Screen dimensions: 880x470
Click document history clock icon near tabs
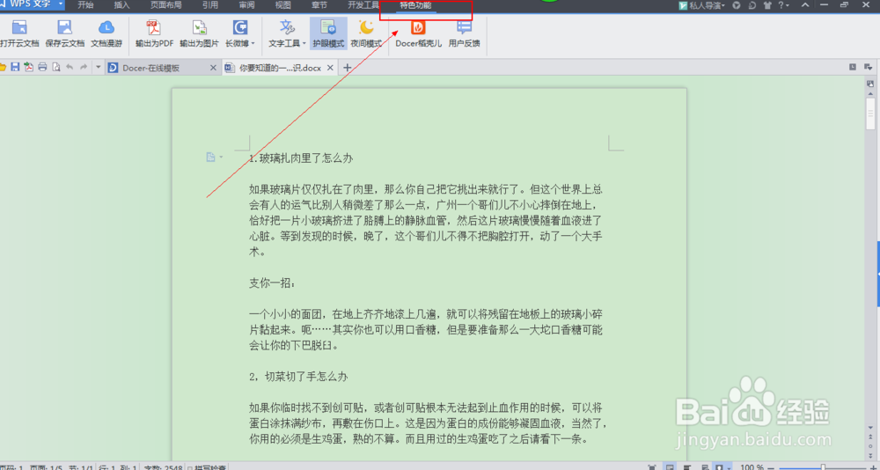[853, 67]
